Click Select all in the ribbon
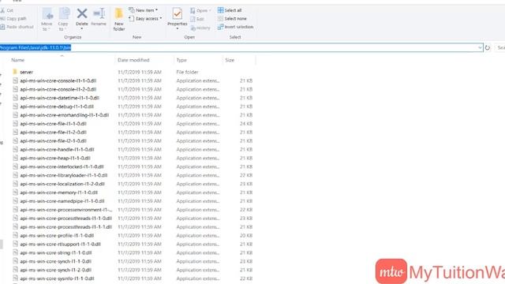 (x=230, y=10)
